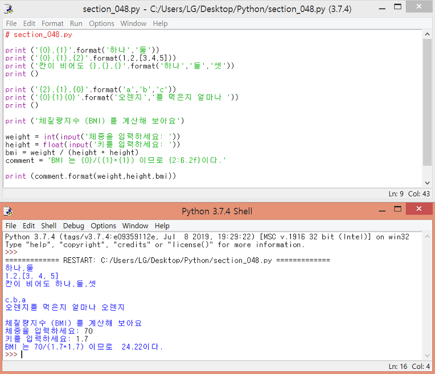Click IDLE icon in editor title bar
Screen dimensions: 435x374
(x=9, y=9)
